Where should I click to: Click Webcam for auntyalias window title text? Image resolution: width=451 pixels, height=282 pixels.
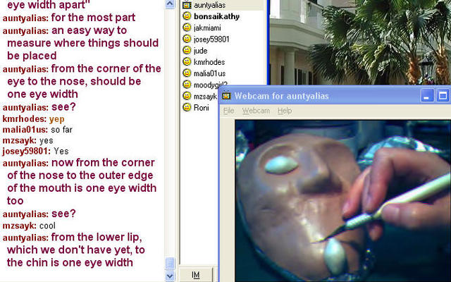pyautogui.click(x=282, y=96)
